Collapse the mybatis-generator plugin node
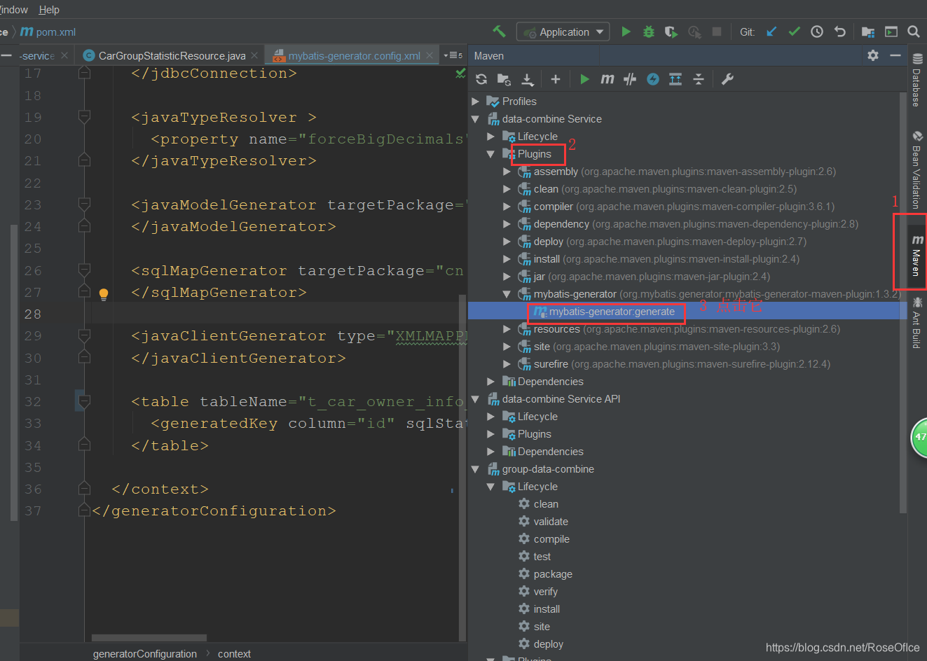Screen dimensions: 927x661 507,294
